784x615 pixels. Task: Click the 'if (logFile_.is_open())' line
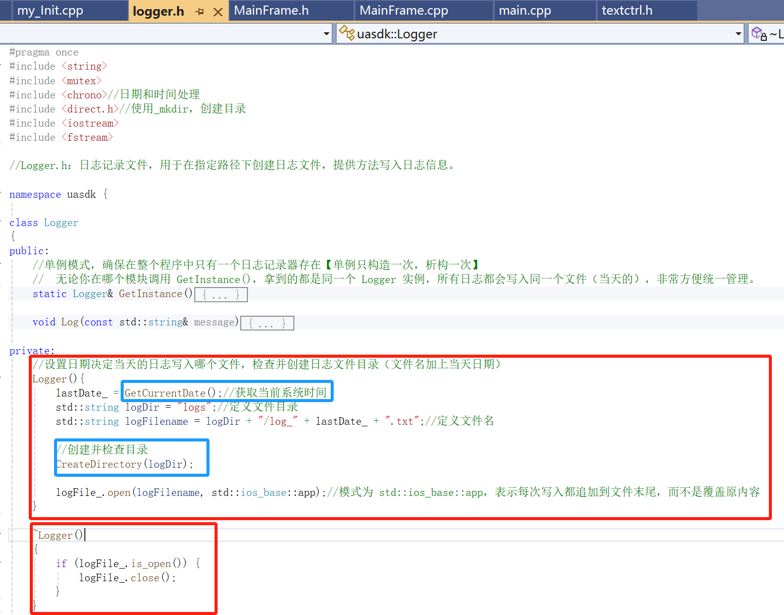[128, 564]
